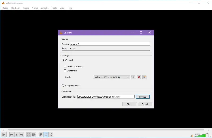Toggle fullscreen video icon
The width and height of the screenshot is (212, 138).
(29, 135)
